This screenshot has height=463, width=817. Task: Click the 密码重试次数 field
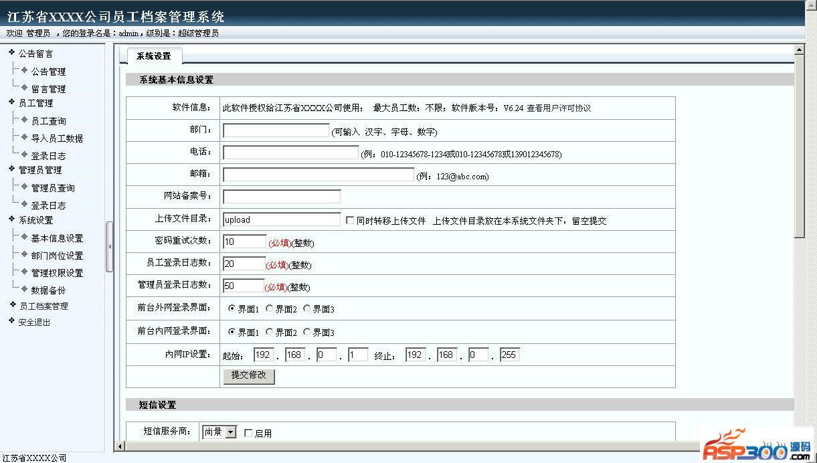point(245,242)
